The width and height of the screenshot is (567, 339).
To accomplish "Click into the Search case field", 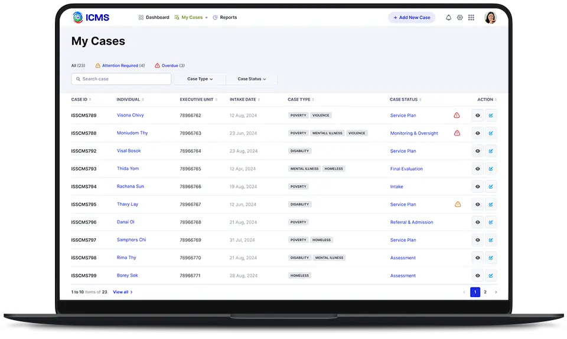I will [121, 79].
